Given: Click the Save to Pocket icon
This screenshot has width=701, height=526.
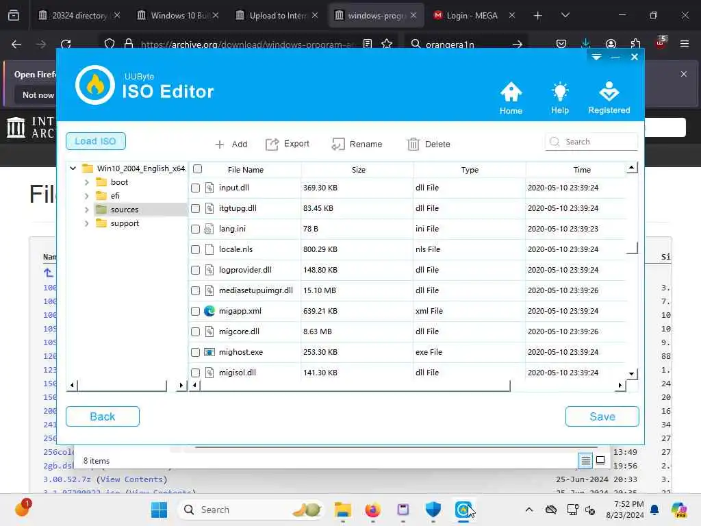Looking at the screenshot, I should pyautogui.click(x=561, y=44).
